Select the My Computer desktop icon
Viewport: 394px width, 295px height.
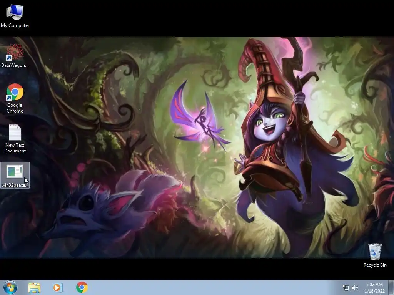coord(15,15)
